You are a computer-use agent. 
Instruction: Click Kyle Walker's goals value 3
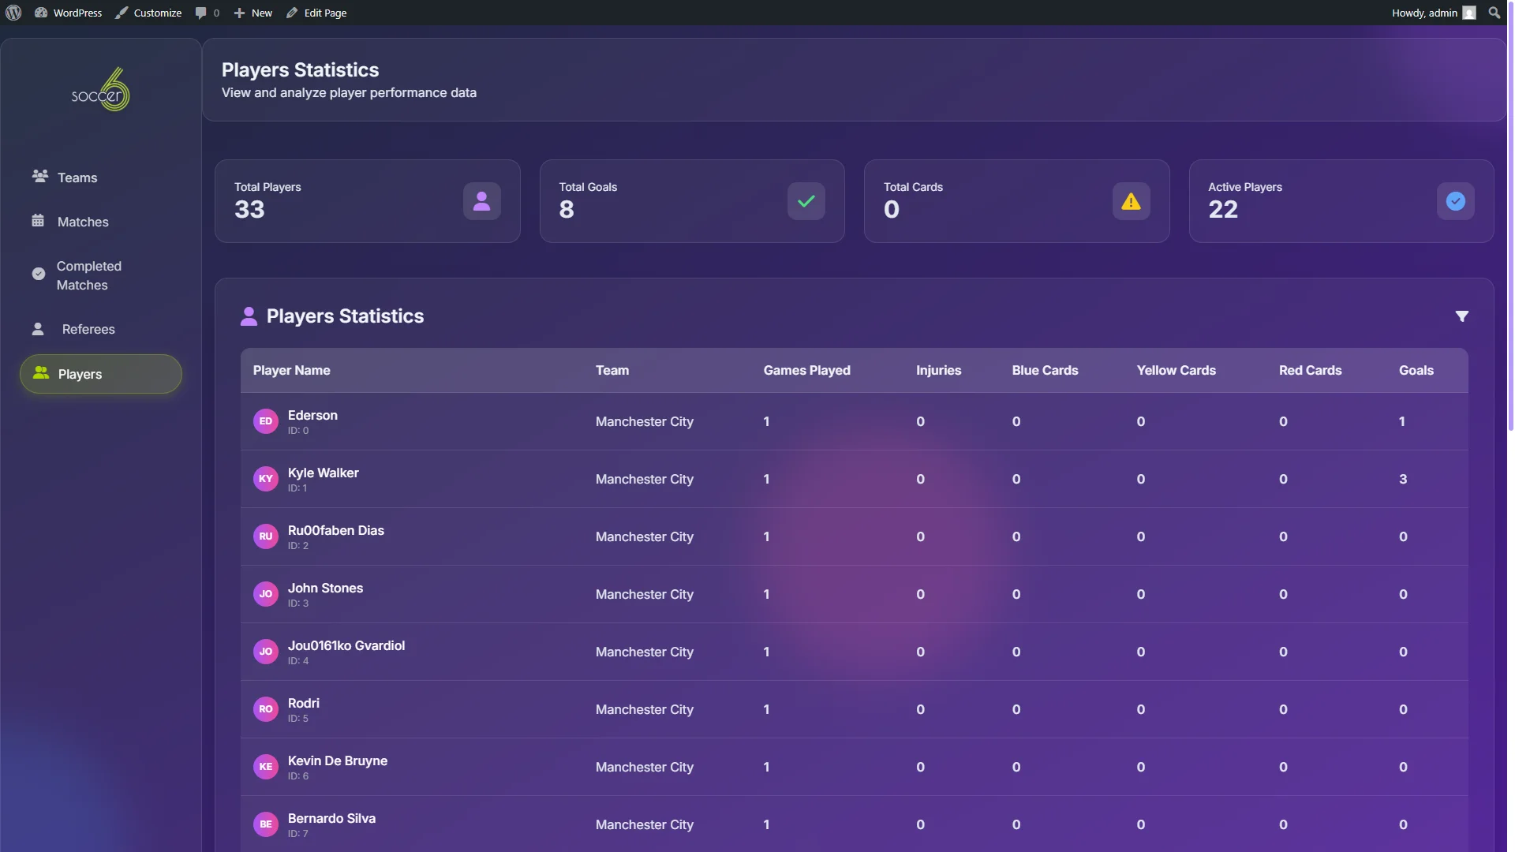[1403, 480]
